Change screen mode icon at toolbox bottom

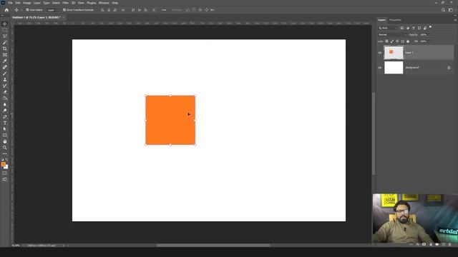5,179
